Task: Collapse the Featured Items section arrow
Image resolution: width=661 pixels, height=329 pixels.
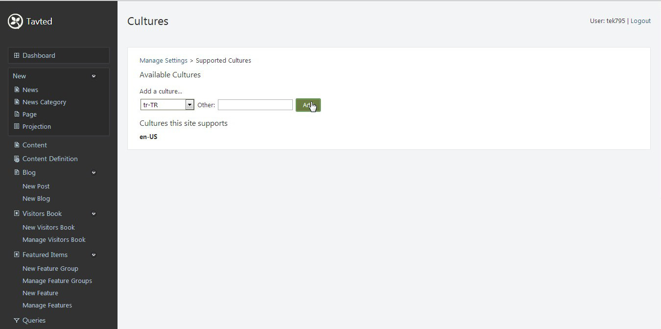Action: pos(94,255)
